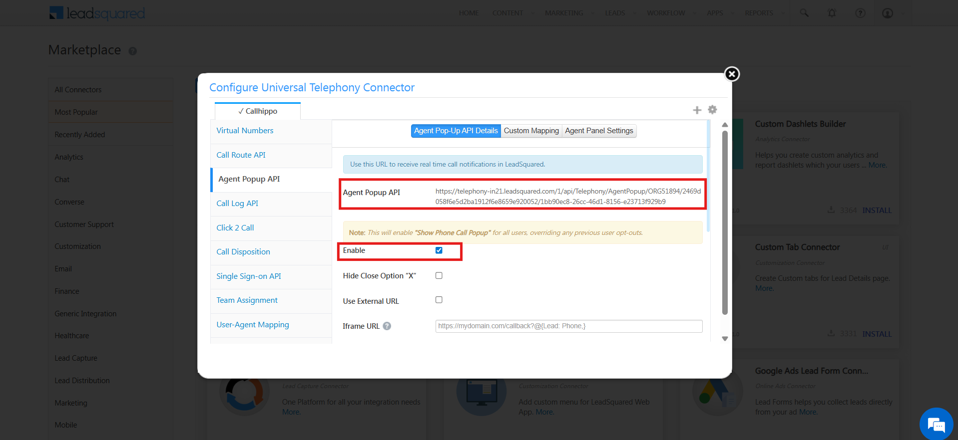Screen dimensions: 958x440
Task: Click More link under 'Add custom menu' card
Action: (x=544, y=412)
